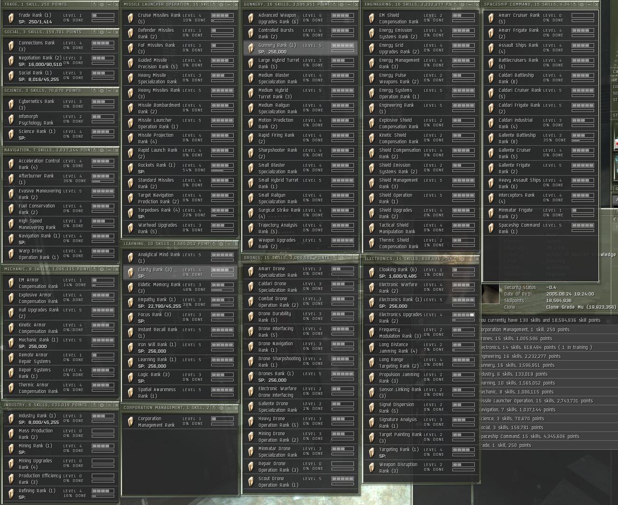618x505 pixels.
Task: Click the Cruise Missiles skill book icon
Action: coord(131,18)
